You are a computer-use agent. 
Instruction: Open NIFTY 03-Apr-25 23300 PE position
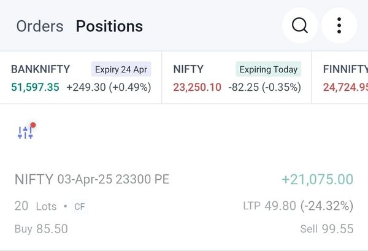click(92, 180)
